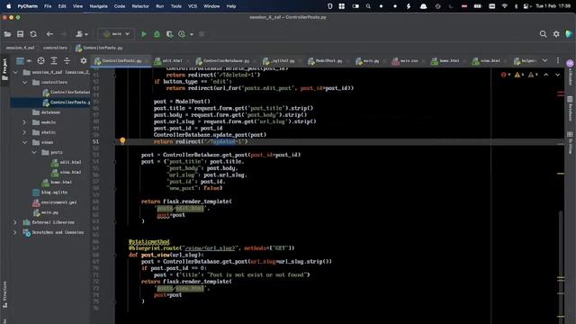
Task: Go to next highlighted error arrow
Action: coord(558,75)
